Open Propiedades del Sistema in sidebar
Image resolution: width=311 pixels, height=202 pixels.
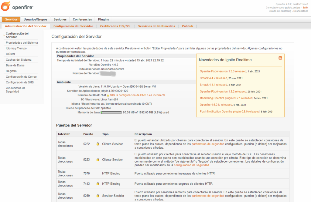coord(22,42)
